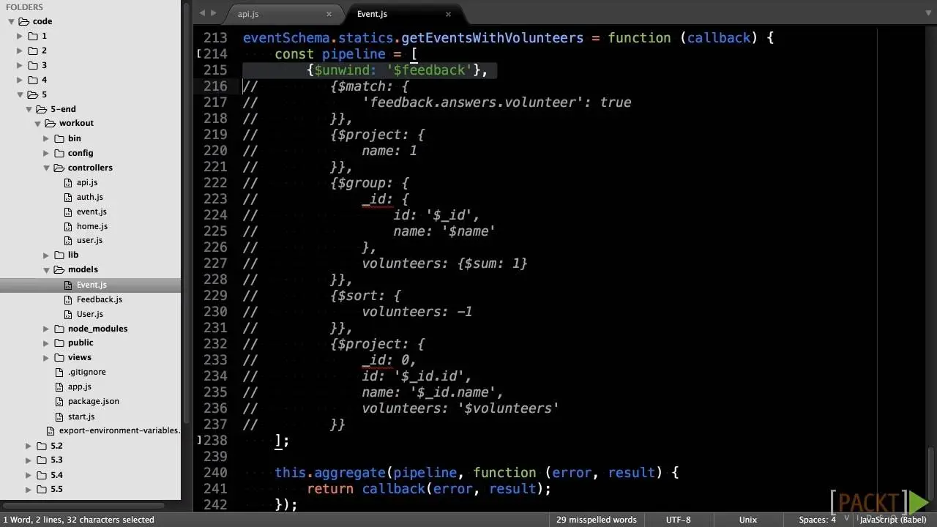The image size is (937, 527).
Task: Expand folder 4 in sidebar
Action: [x=20, y=80]
